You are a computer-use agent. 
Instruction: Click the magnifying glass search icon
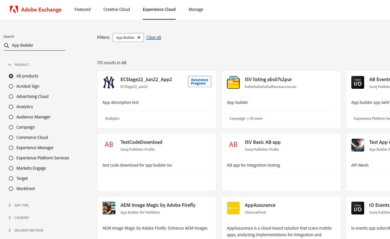[x=6, y=45]
